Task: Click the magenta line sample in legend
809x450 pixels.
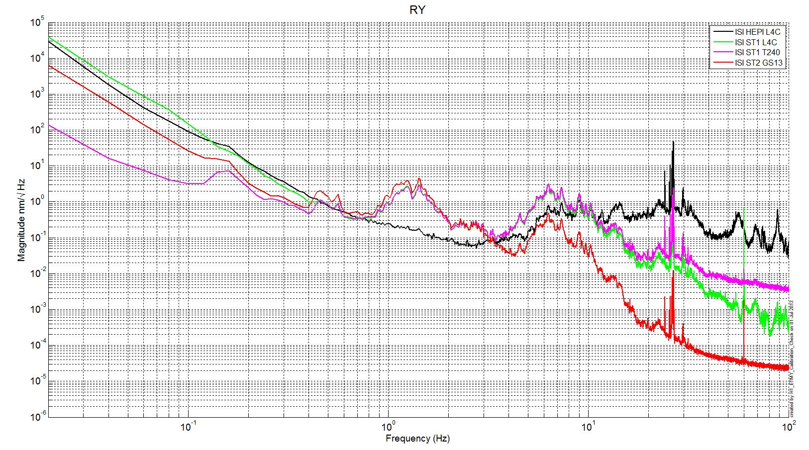Action: pyautogui.click(x=721, y=52)
